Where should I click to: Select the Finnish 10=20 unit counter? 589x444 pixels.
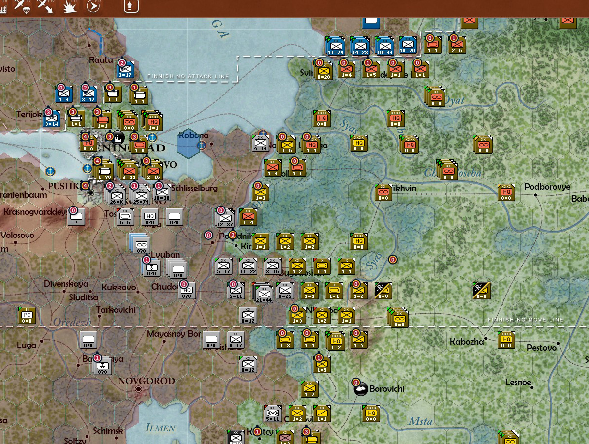click(x=408, y=45)
